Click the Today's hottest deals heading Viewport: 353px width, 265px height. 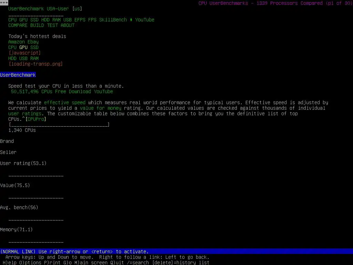point(37,36)
